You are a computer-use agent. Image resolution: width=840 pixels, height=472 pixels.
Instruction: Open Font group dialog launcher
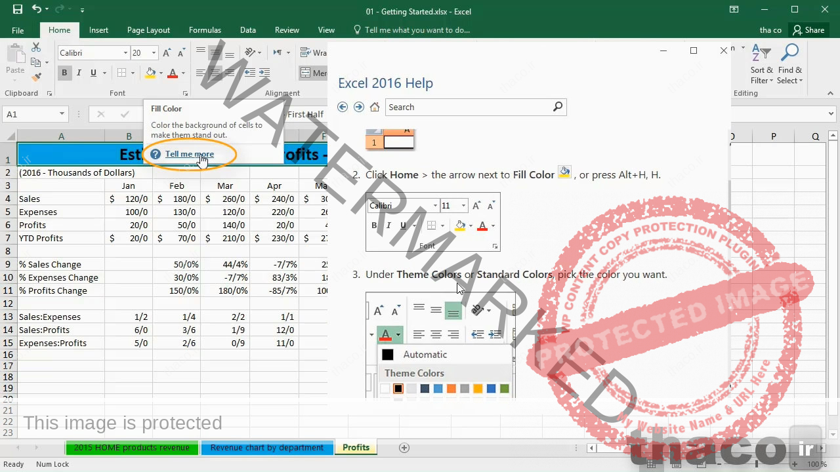tap(185, 94)
